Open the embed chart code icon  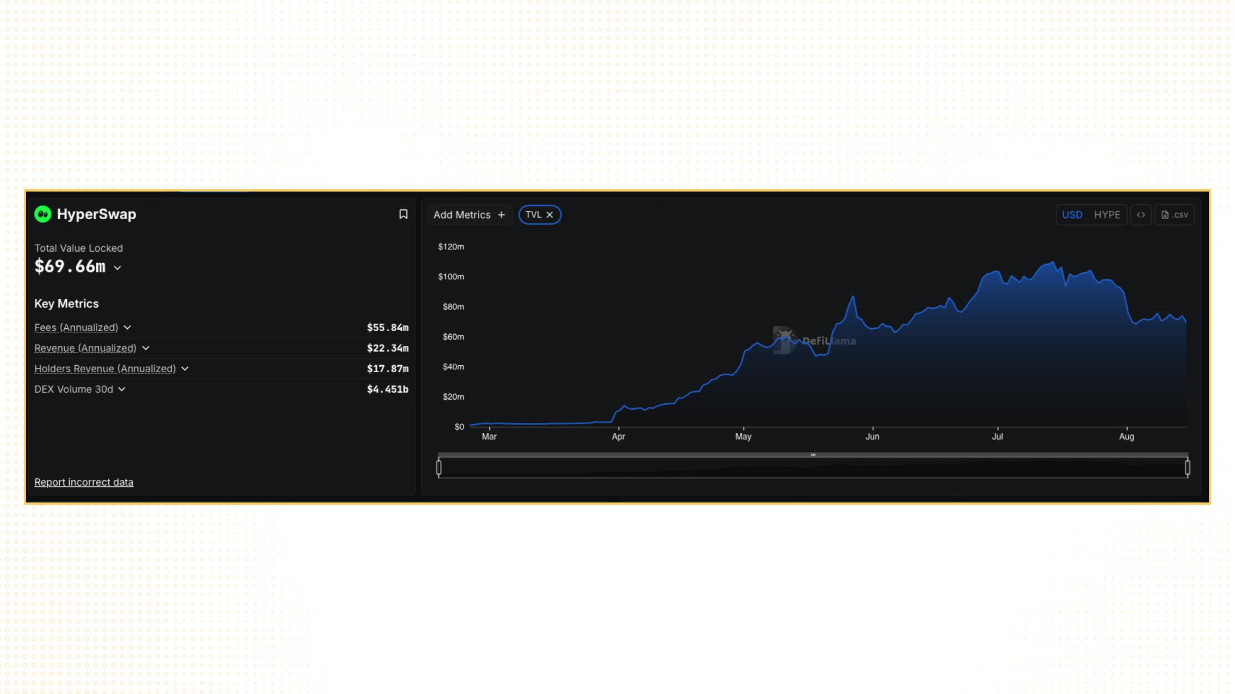1141,215
